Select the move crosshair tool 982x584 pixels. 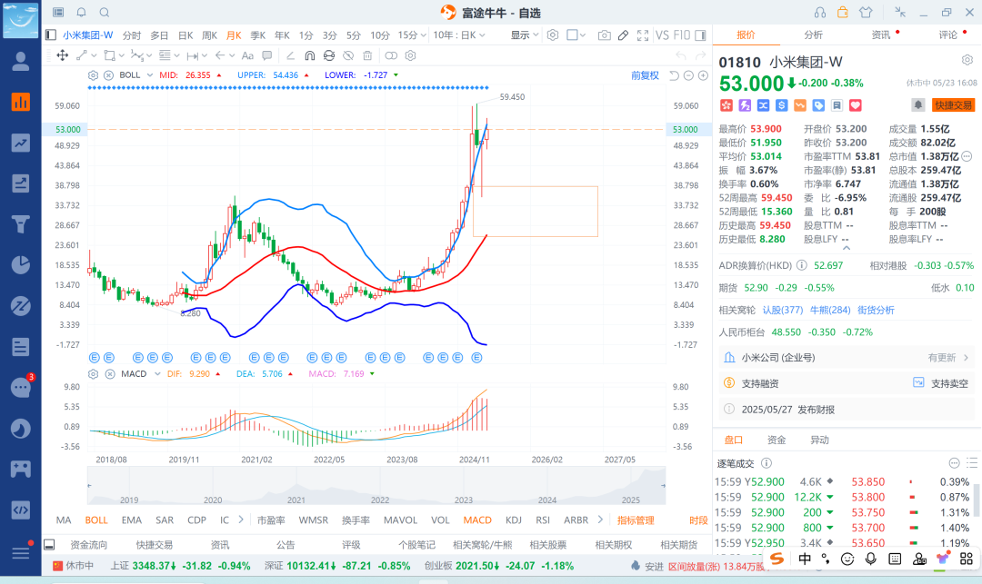coord(63,55)
